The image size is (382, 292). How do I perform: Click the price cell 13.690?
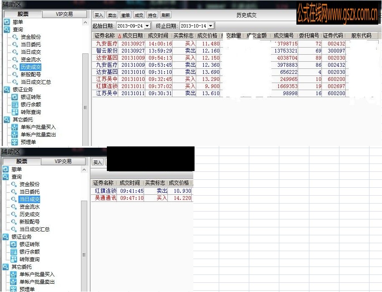coord(208,72)
